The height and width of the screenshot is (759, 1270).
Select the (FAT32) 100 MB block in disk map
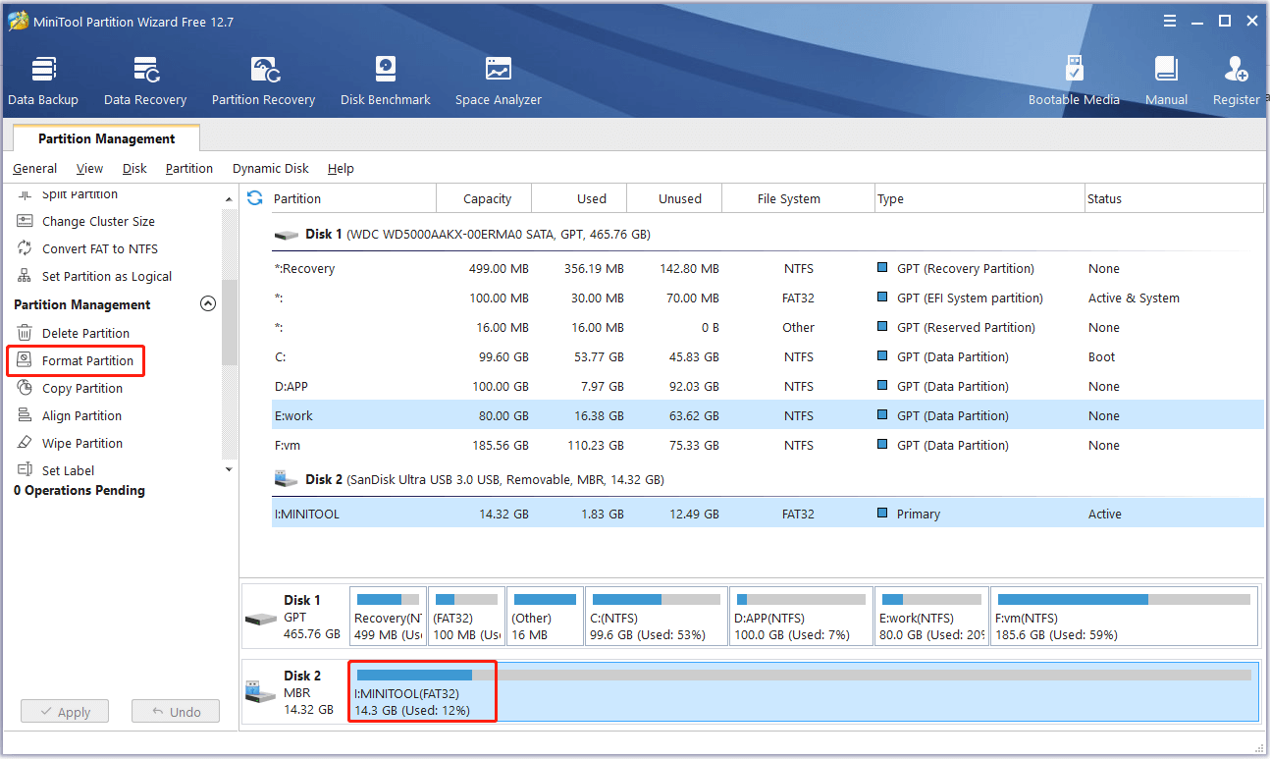(466, 616)
